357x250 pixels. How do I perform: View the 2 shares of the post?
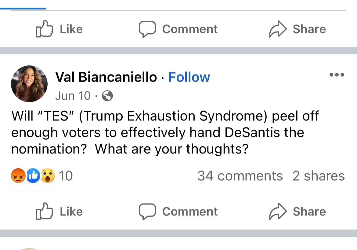319,176
